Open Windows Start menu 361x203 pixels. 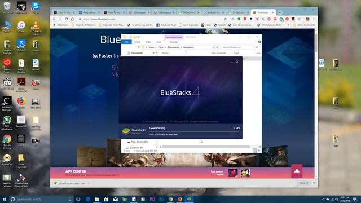tap(5, 199)
